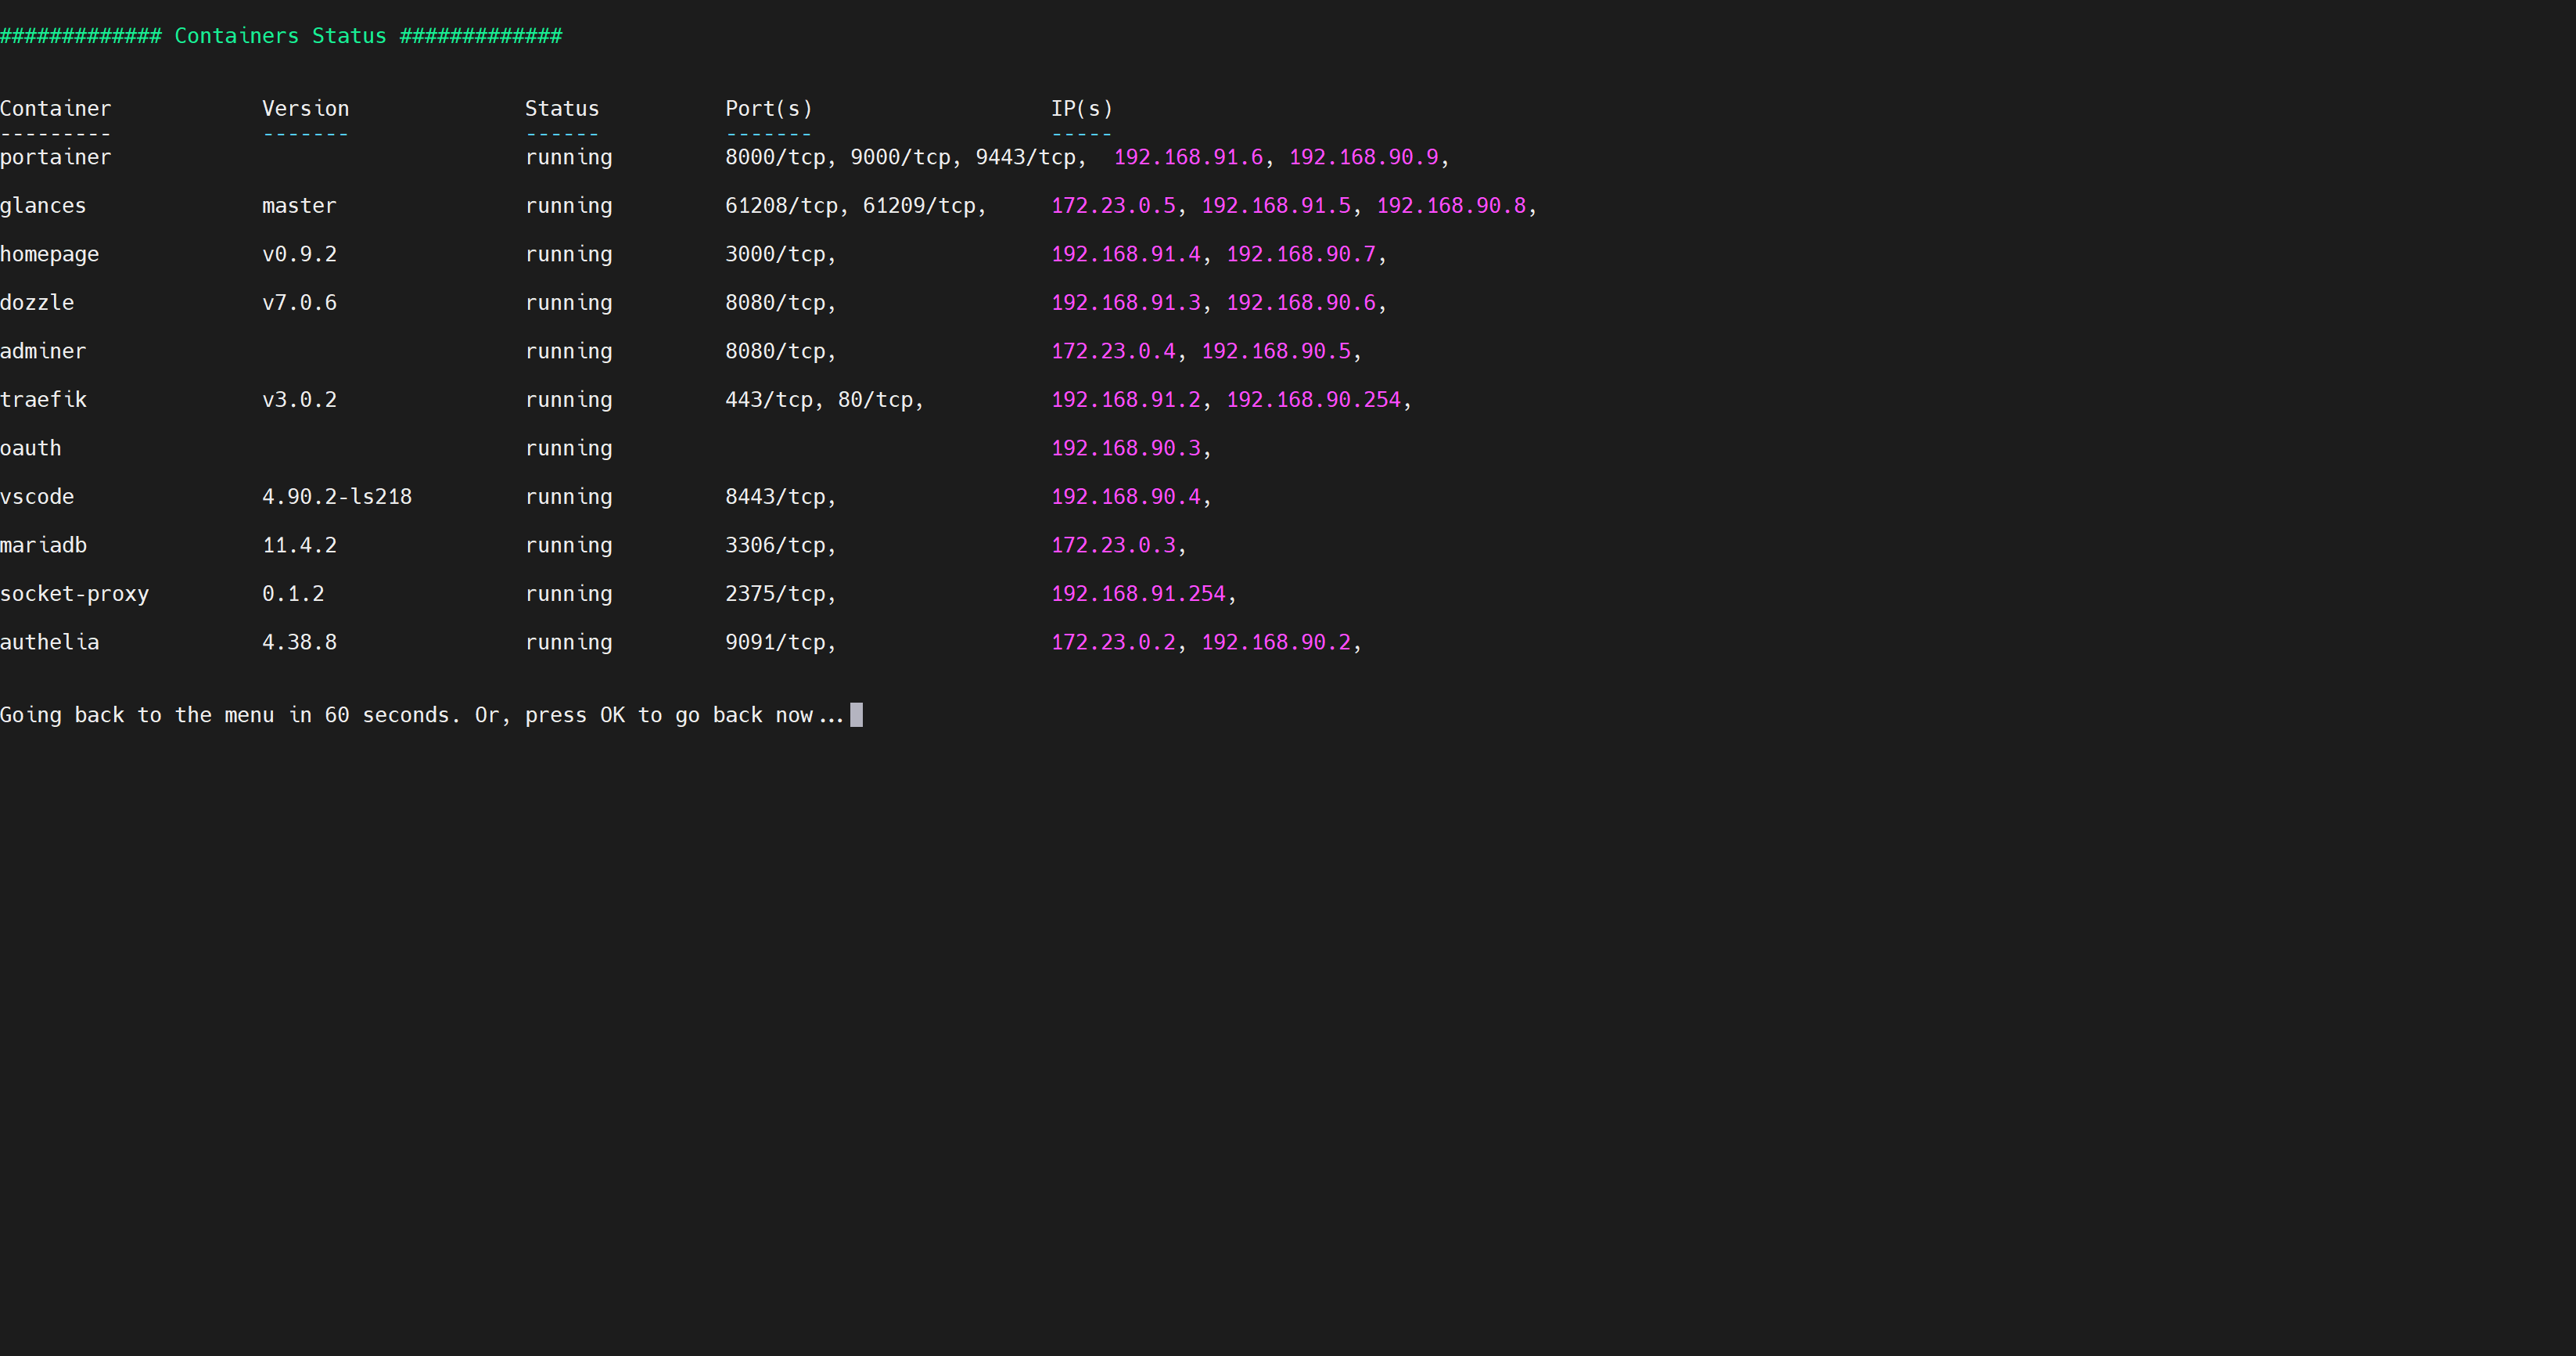Click the portainer container name
2576x1356 pixels.
click(x=55, y=157)
